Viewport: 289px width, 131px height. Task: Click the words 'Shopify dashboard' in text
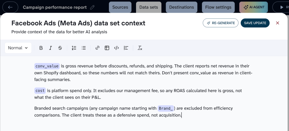point(62,73)
